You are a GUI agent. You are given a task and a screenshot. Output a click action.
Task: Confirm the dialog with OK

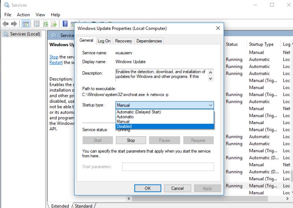click(148, 188)
